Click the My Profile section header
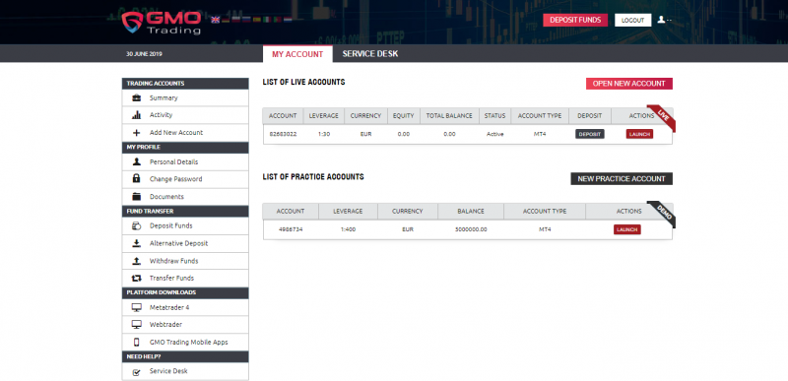Viewport: 788px width, 381px height. coord(185,148)
